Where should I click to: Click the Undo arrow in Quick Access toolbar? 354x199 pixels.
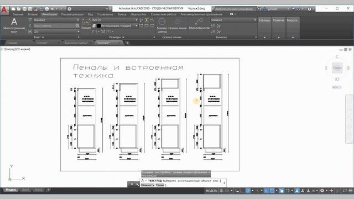(x=53, y=9)
